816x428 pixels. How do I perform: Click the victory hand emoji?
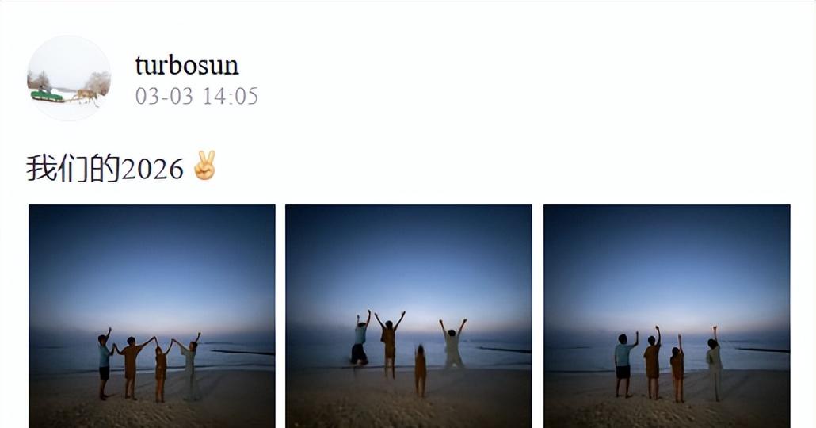tap(204, 166)
